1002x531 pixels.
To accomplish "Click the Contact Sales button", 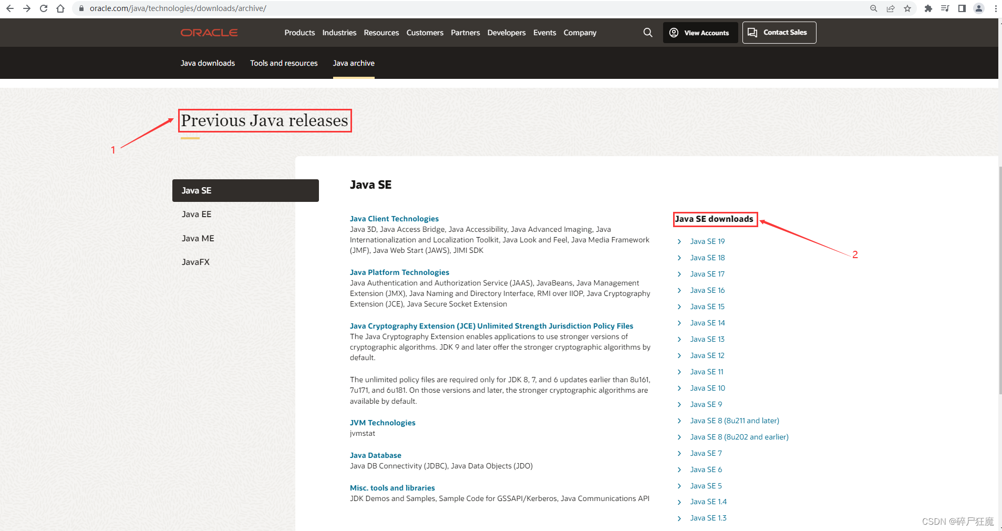I will 779,33.
